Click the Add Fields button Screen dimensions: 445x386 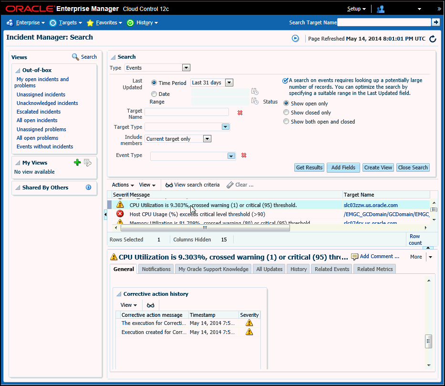[x=343, y=167]
